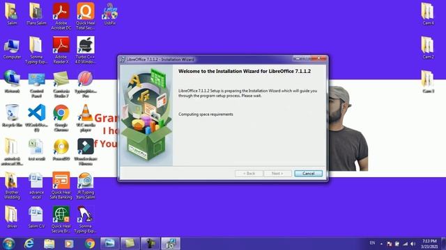
Task: Open the Sonma Typing-Expert folder icon
Action: (36, 50)
